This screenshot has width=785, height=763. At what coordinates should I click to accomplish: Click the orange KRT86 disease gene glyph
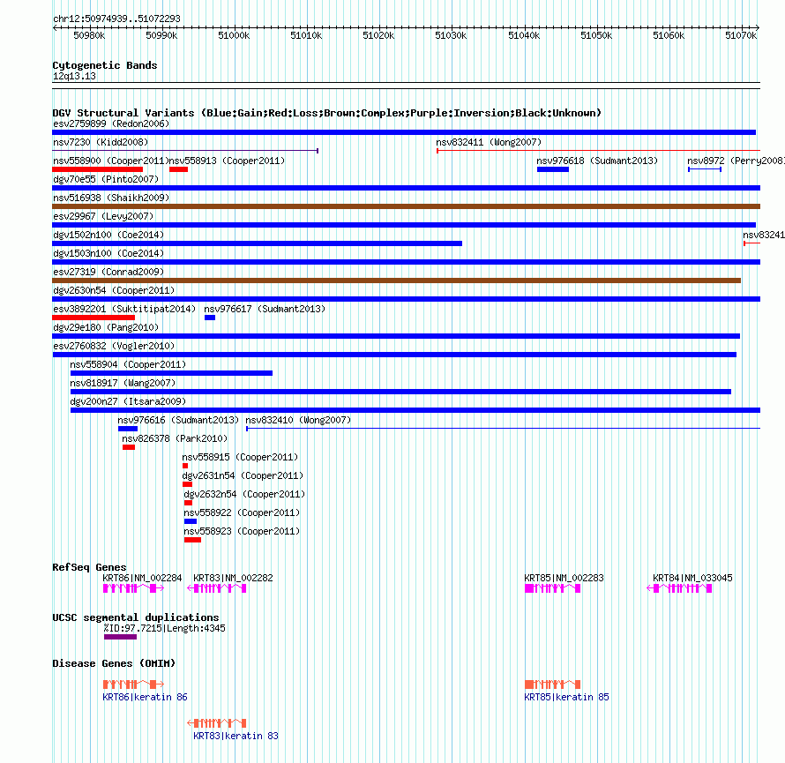pyautogui.click(x=134, y=684)
